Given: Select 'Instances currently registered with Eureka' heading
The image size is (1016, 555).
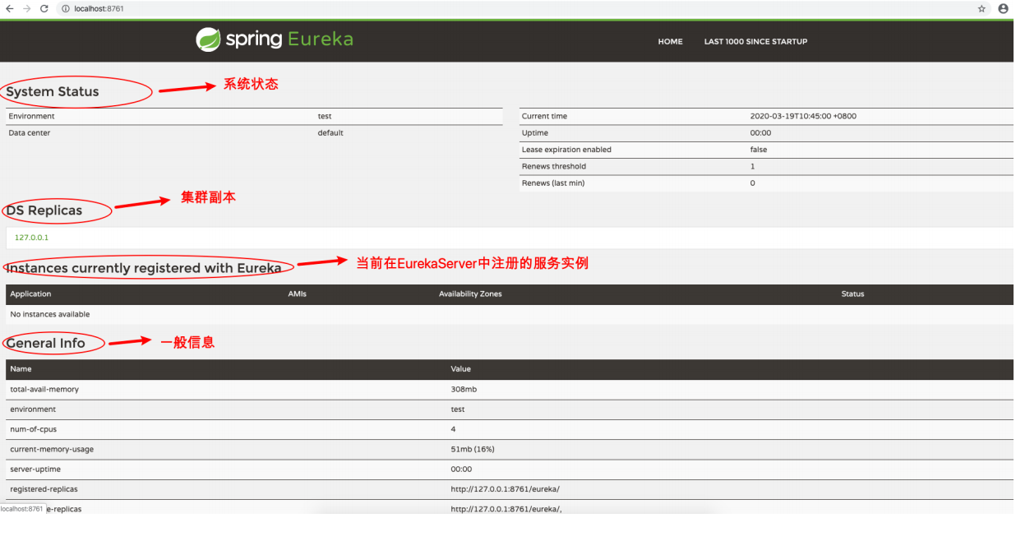Looking at the screenshot, I should (x=144, y=268).
